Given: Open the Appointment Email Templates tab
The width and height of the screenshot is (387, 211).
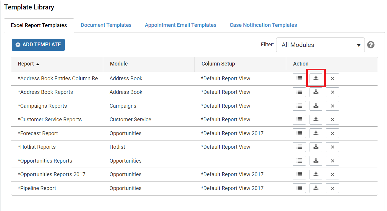Looking at the screenshot, I should point(180,25).
